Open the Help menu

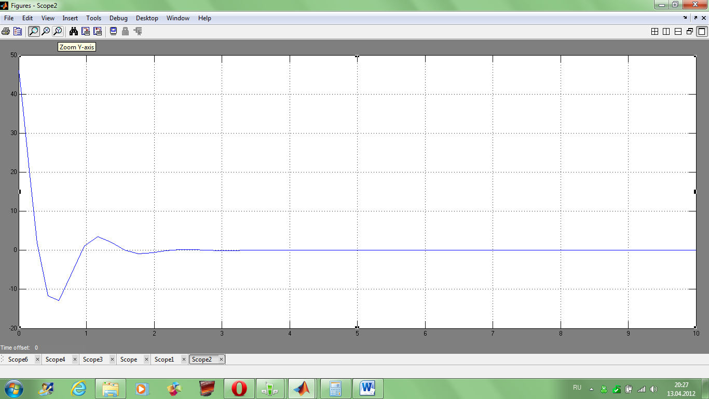pyautogui.click(x=205, y=18)
